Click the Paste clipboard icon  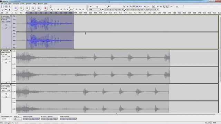pos(134,7)
